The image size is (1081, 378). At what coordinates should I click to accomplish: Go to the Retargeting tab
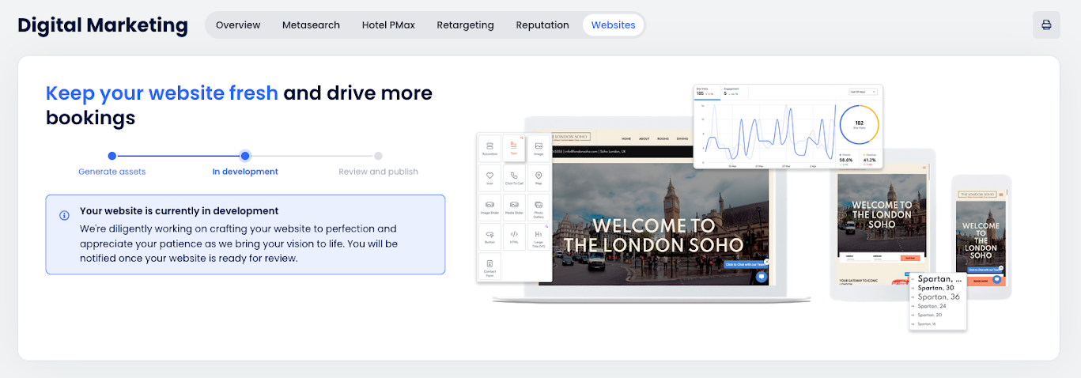tap(465, 25)
